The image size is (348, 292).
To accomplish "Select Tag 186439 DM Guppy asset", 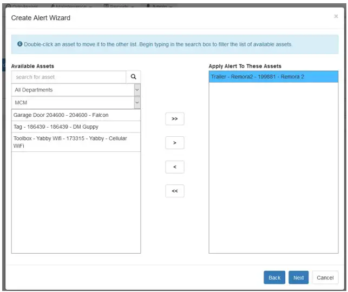I will (x=76, y=127).
